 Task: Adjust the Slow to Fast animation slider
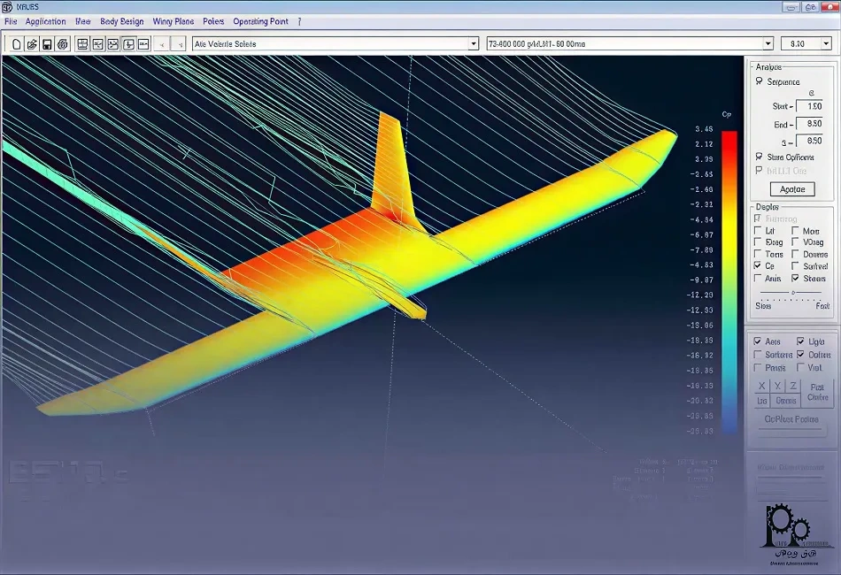[792, 293]
